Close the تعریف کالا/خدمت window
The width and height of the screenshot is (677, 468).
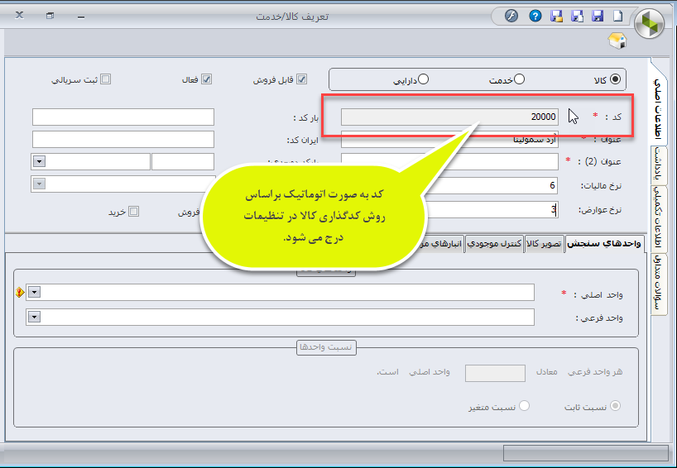pos(19,15)
